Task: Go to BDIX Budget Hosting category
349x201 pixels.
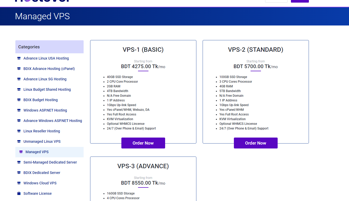Action: coord(40,100)
